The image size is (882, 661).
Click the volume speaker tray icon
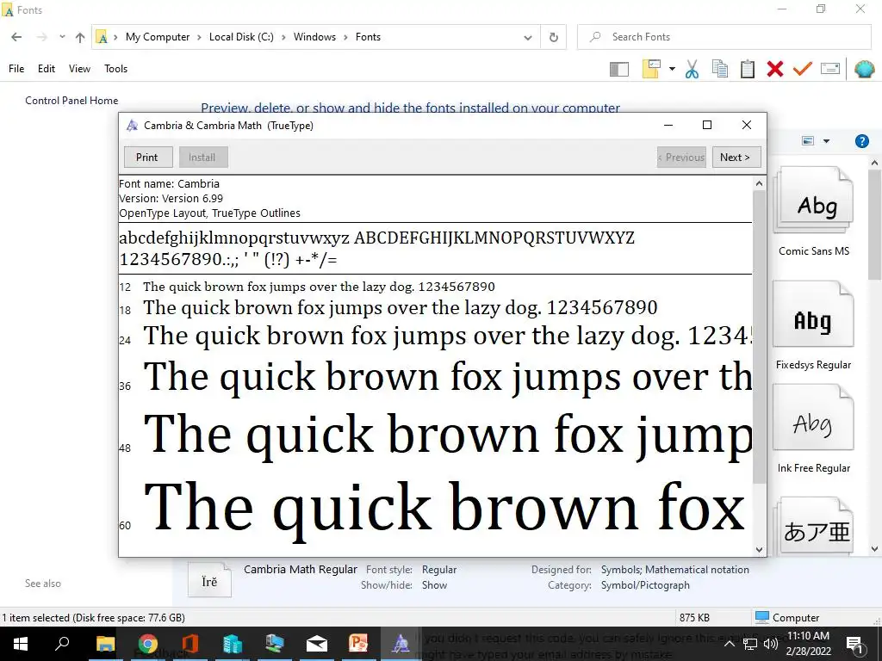771,644
